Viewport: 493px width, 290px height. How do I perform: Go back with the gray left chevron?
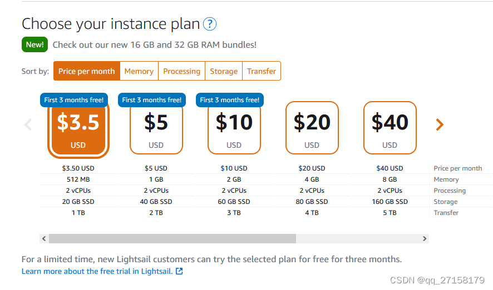click(x=28, y=124)
